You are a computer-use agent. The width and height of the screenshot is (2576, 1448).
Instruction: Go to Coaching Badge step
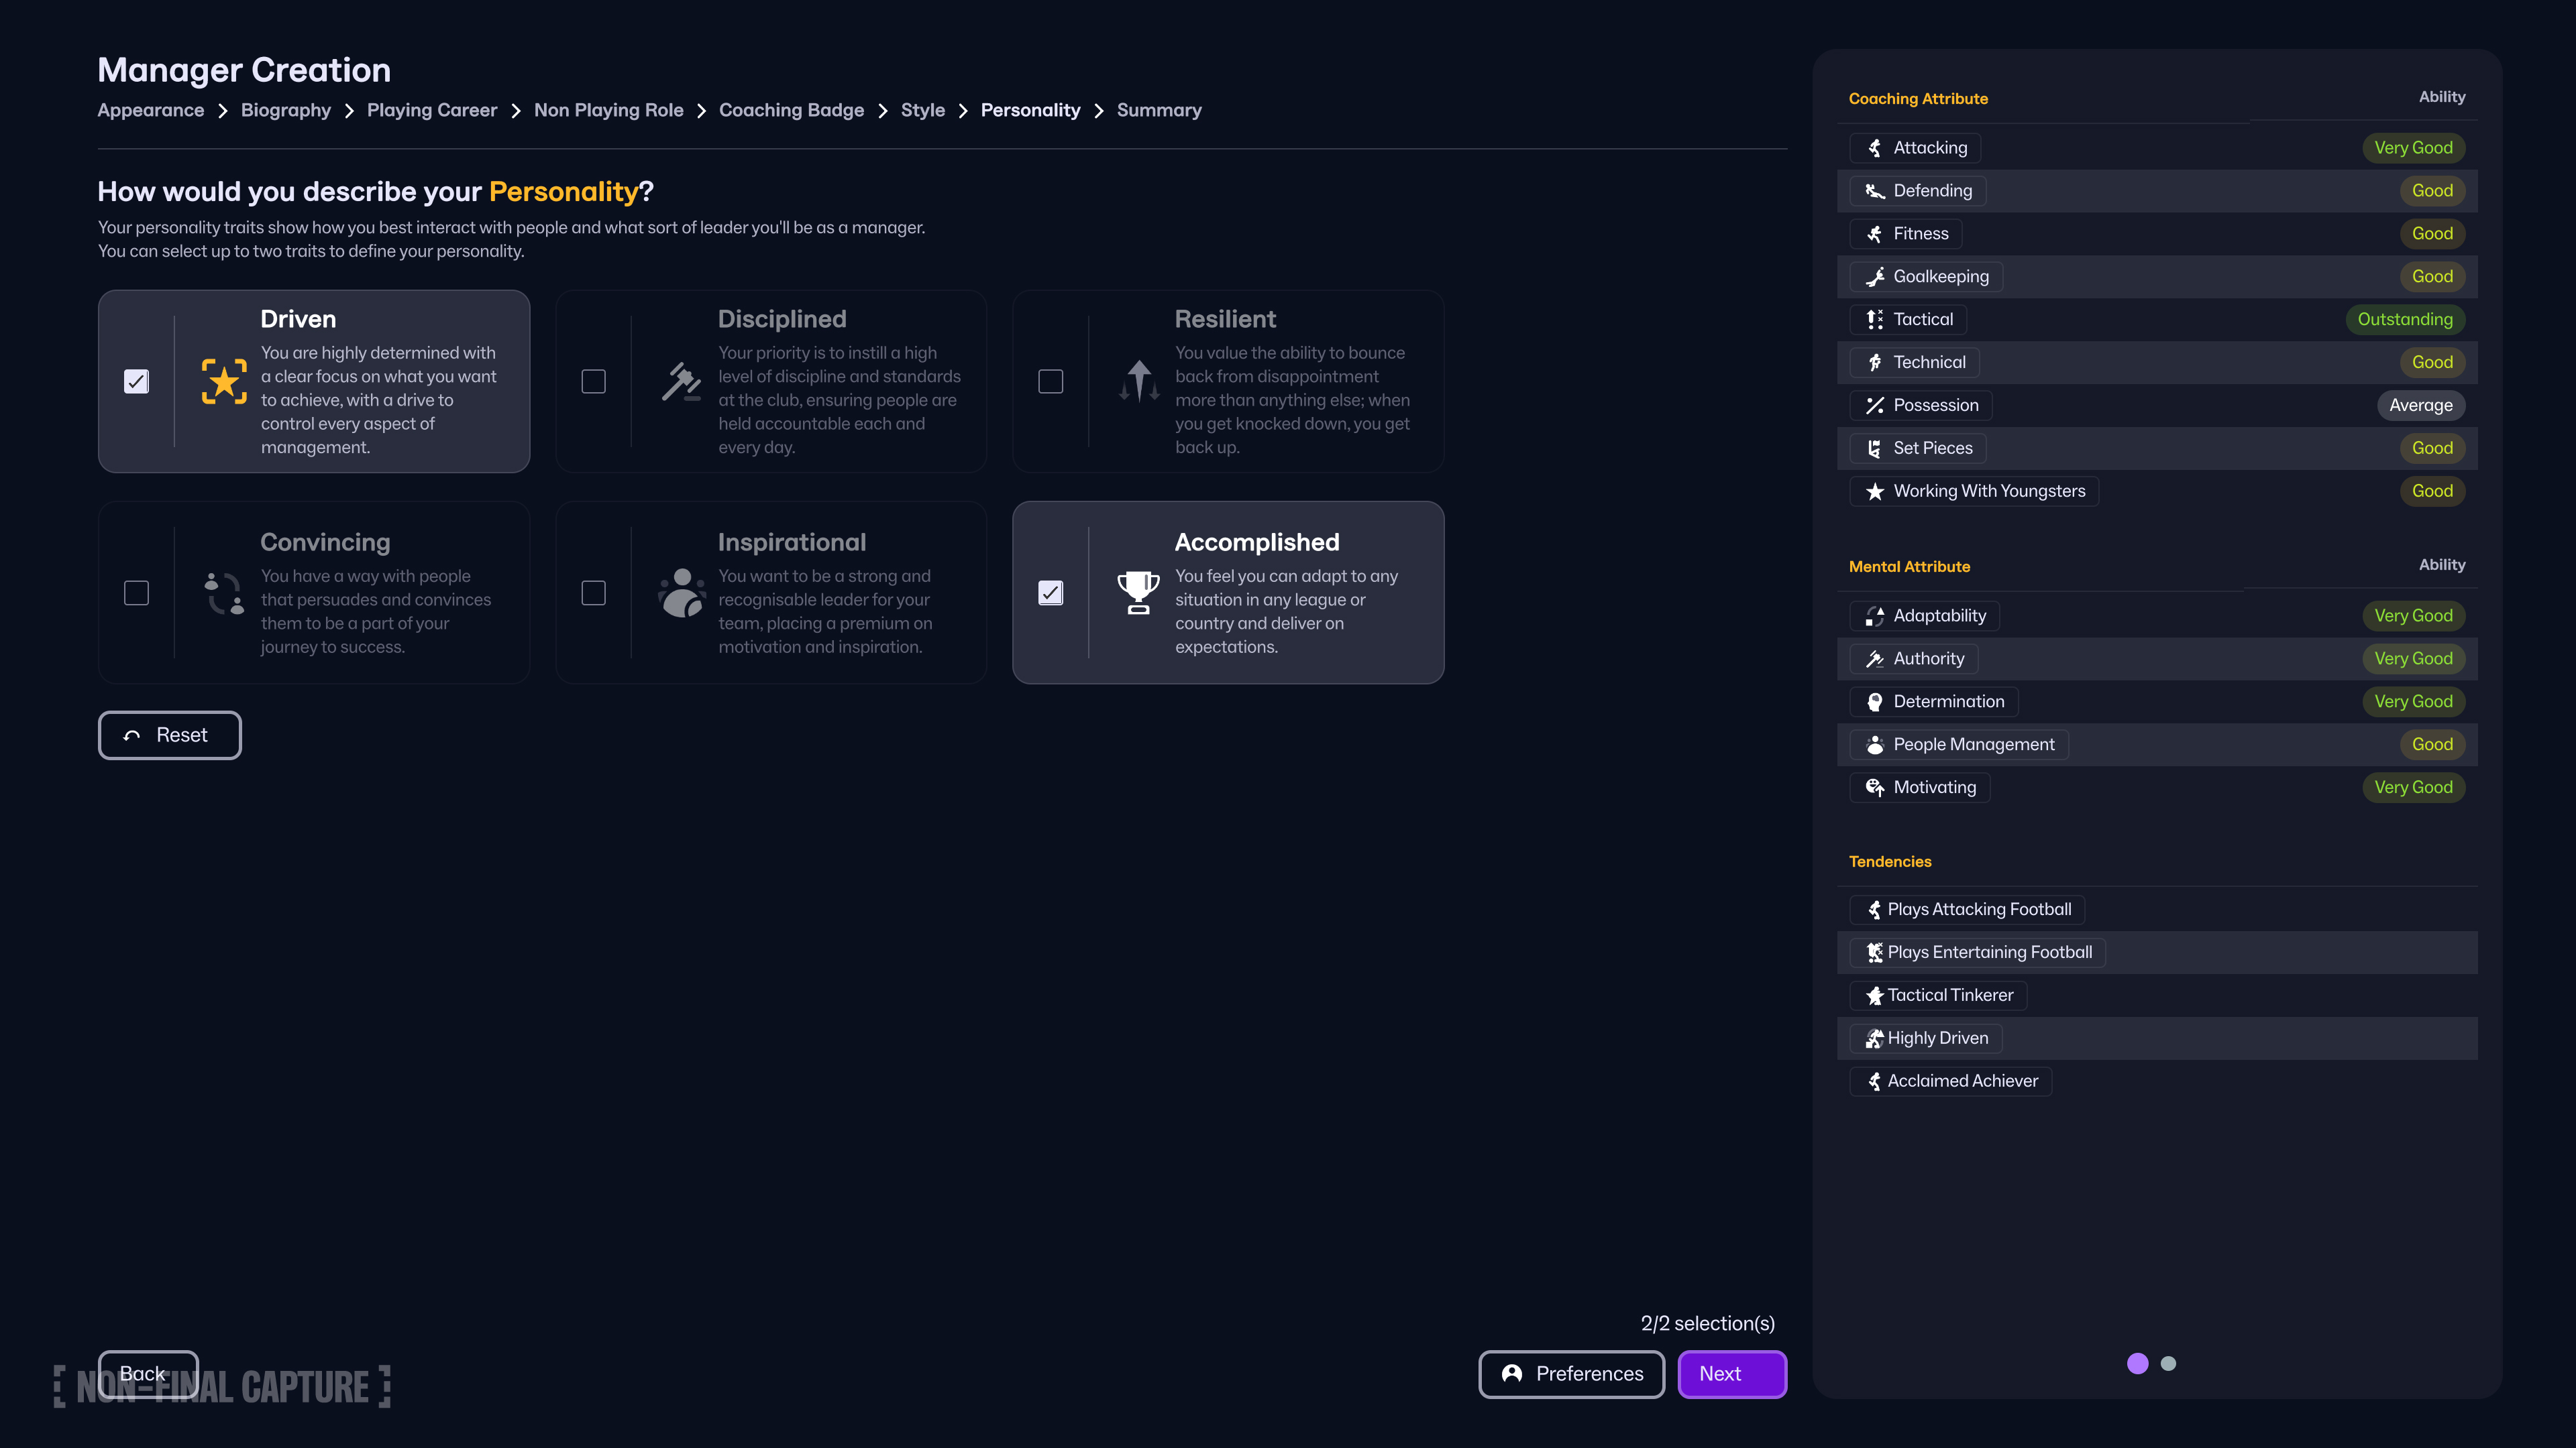point(791,111)
